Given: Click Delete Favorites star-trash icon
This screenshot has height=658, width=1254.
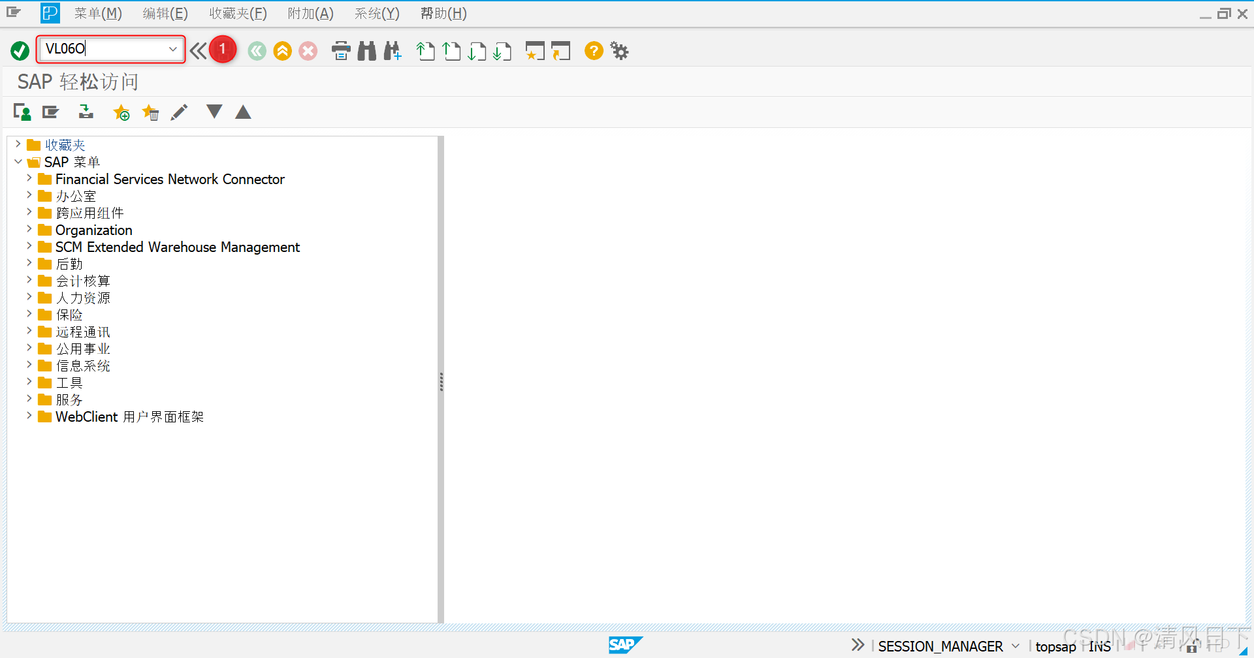Looking at the screenshot, I should coord(150,112).
